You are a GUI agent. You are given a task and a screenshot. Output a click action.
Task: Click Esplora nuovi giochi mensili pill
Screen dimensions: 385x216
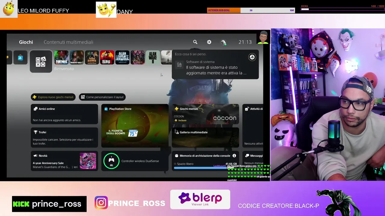pos(53,97)
